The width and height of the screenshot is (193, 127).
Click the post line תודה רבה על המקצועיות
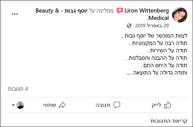point(158,43)
